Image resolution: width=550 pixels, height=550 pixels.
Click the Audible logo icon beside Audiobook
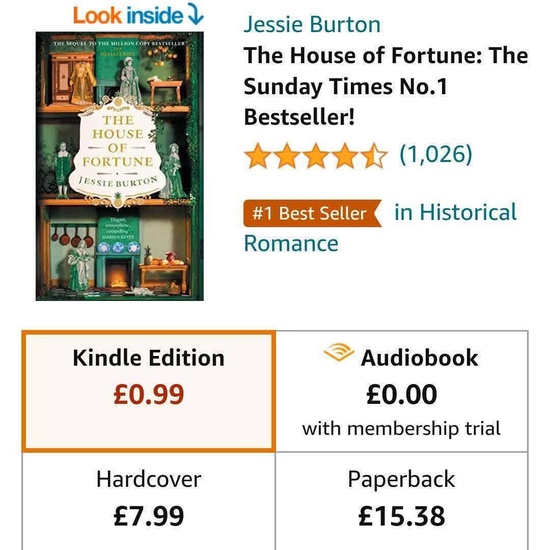pyautogui.click(x=339, y=352)
